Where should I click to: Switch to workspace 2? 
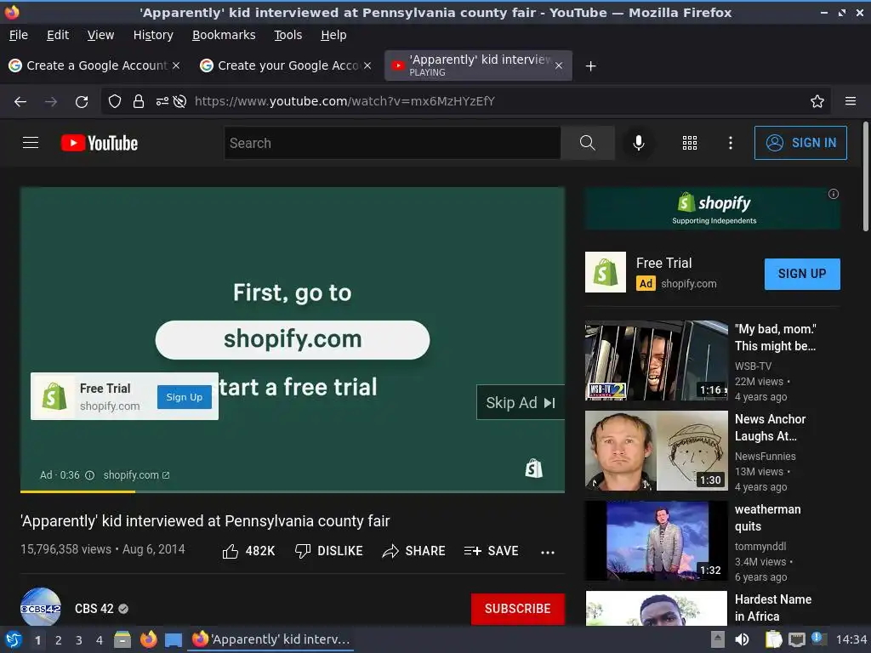click(x=59, y=640)
